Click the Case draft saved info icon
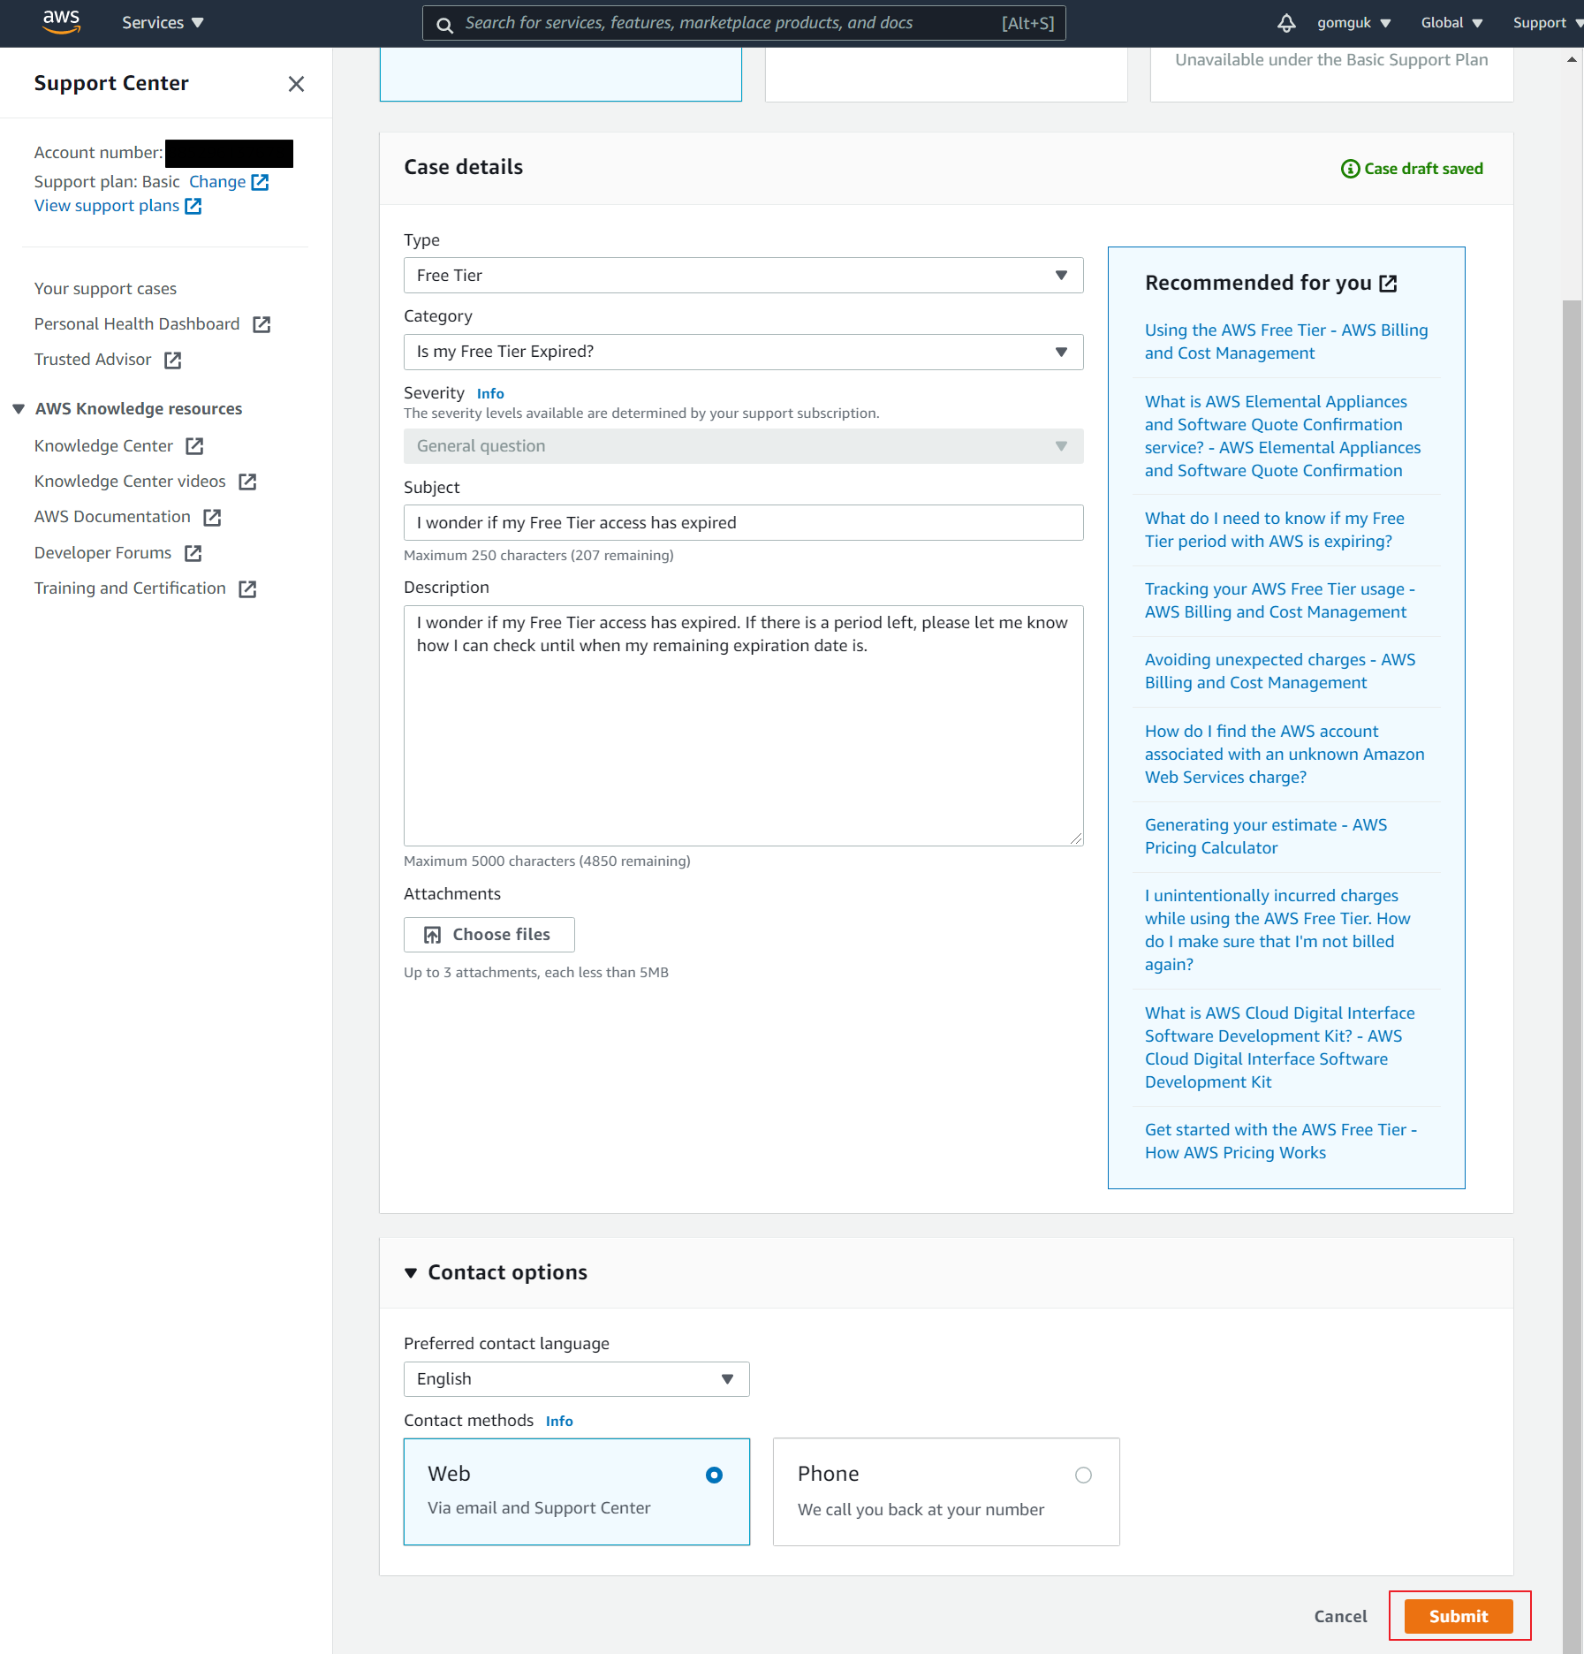The width and height of the screenshot is (1584, 1654). [1350, 169]
